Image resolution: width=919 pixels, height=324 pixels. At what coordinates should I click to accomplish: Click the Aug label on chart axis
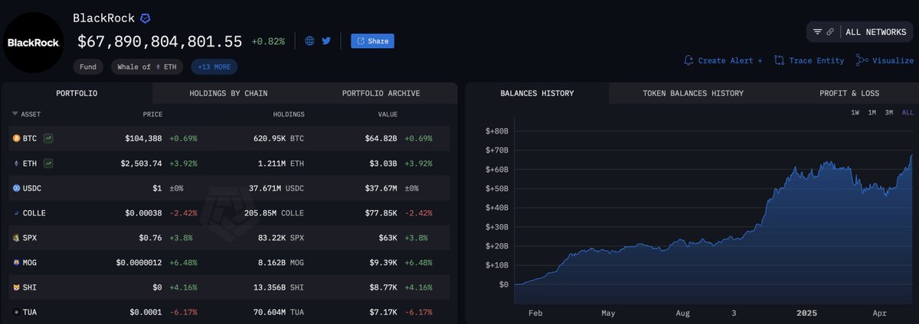(683, 313)
